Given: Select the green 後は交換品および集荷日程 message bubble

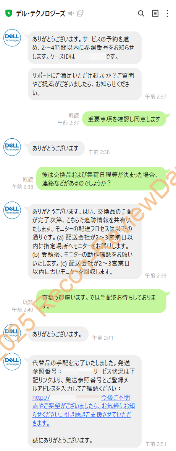Looking at the screenshot, I should [101, 179].
